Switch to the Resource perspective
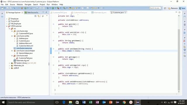 (x=173, y=8)
